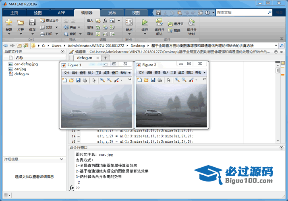Select defog.m in Current Folder
This screenshot has height=201, width=288.
(21, 74)
